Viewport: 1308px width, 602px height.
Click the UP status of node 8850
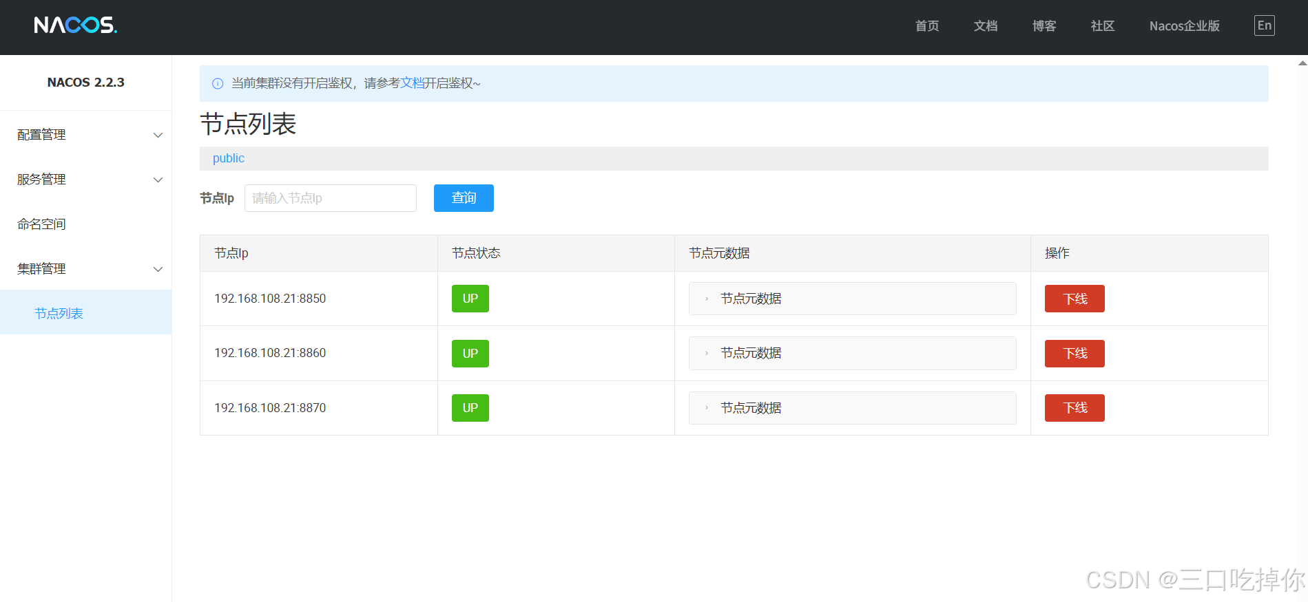470,299
